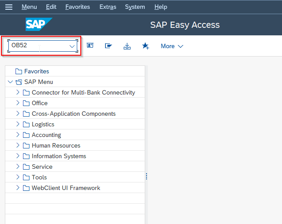Click the SAP Business Workplace icon
This screenshot has width=282, height=224.
tap(109, 46)
